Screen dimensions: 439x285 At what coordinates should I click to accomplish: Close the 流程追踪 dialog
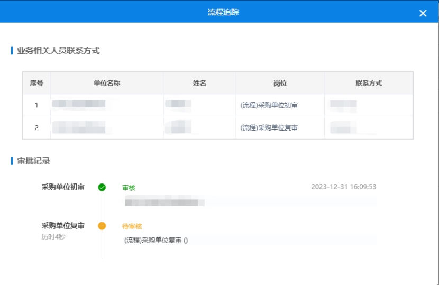pos(423,13)
